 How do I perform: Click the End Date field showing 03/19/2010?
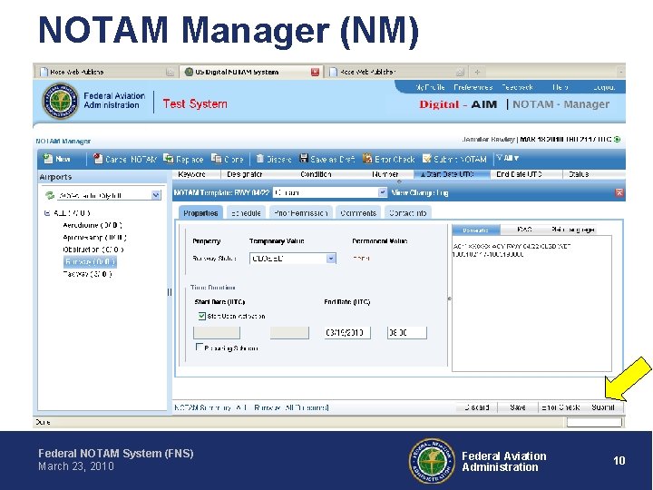(347, 332)
